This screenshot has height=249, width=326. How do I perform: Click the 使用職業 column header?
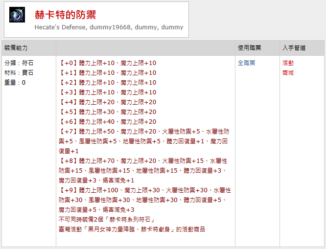249,48
